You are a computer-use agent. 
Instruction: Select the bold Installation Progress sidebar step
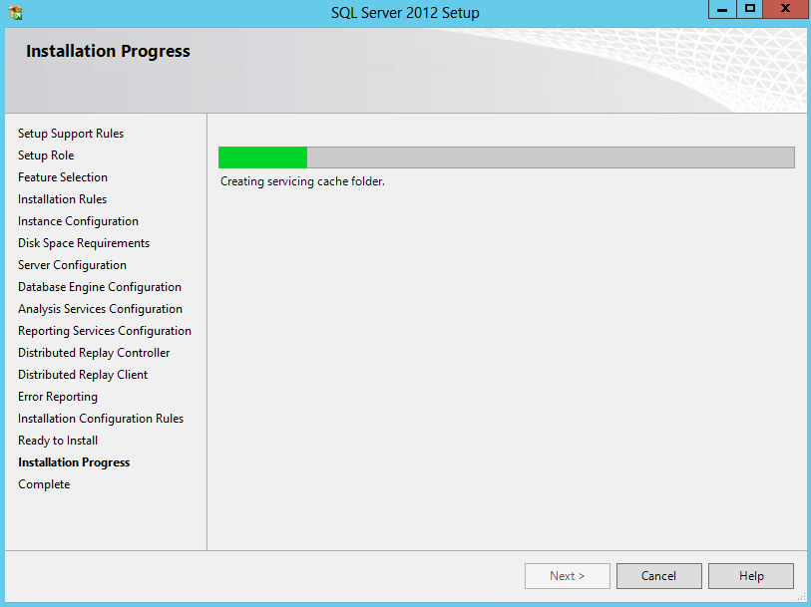74,462
